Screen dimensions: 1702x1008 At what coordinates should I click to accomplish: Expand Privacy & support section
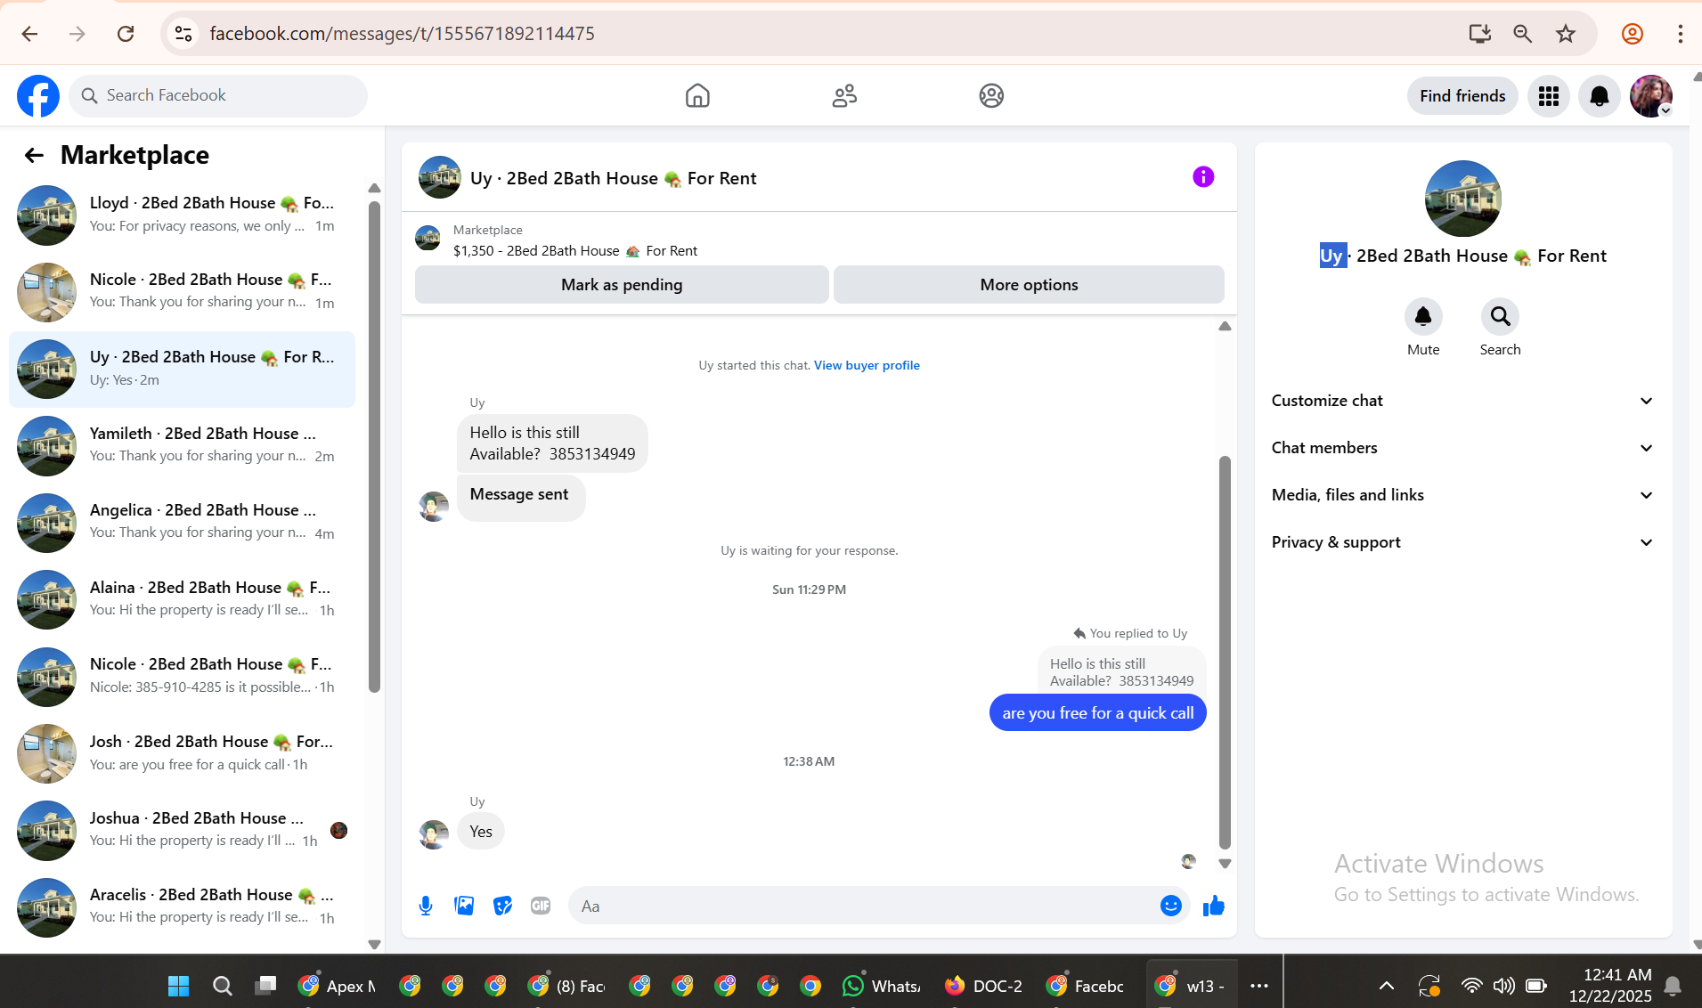coord(1462,542)
